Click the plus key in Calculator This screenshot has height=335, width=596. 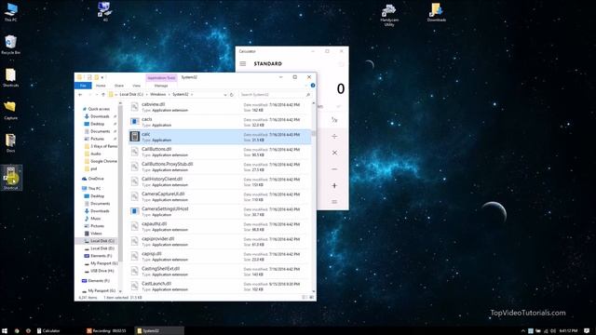pyautogui.click(x=334, y=185)
